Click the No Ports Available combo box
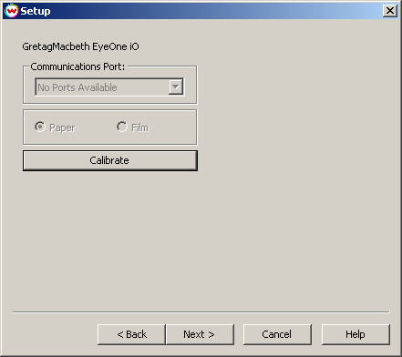402x357 pixels. click(109, 87)
